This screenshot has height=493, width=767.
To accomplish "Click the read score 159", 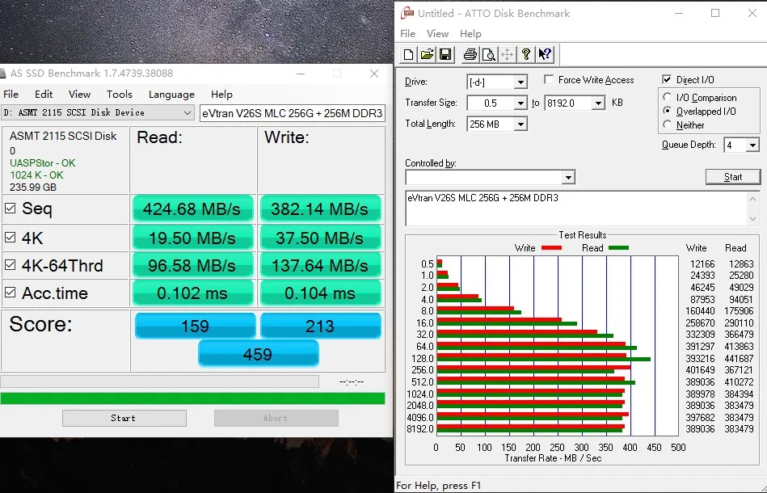I will tap(195, 326).
